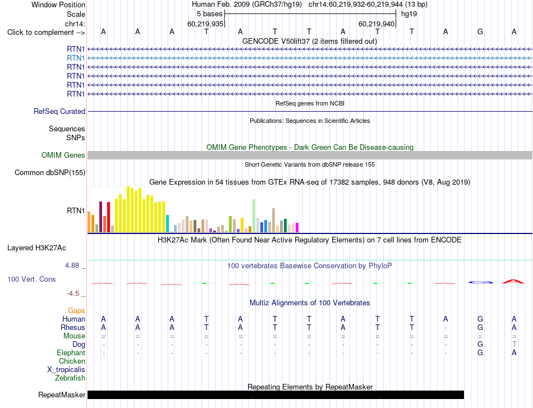Open the GTEx Gene Expression track title
Viewport: 533px width, 408px height.
click(310, 182)
